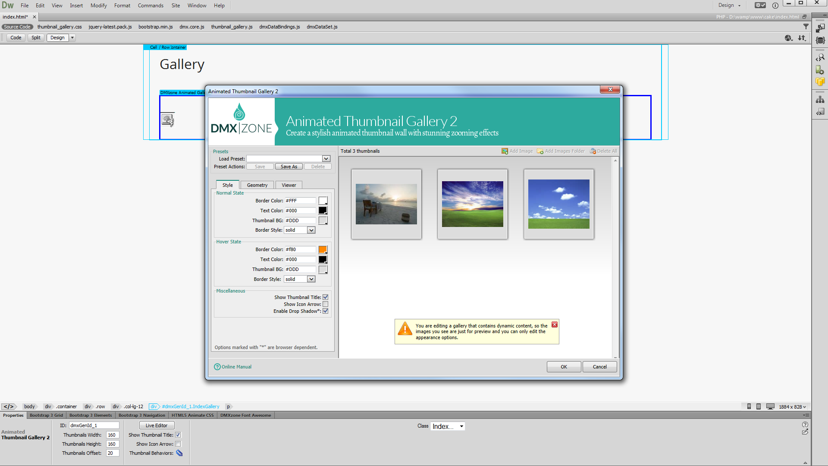828x466 pixels.
Task: Cancel the Animated Thumbnail Gallery dialog
Action: point(599,367)
